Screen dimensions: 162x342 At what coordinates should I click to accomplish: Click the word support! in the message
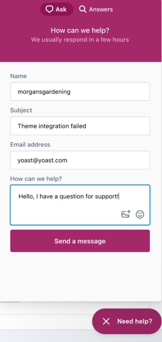107,196
